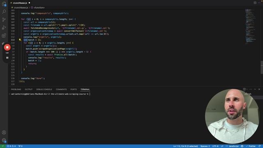Open the Search view in activity bar
Viewport: 263px width, 148px height.
pos(4,12)
